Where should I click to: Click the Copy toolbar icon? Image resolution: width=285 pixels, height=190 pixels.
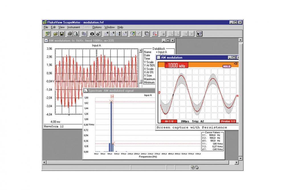tap(84, 34)
